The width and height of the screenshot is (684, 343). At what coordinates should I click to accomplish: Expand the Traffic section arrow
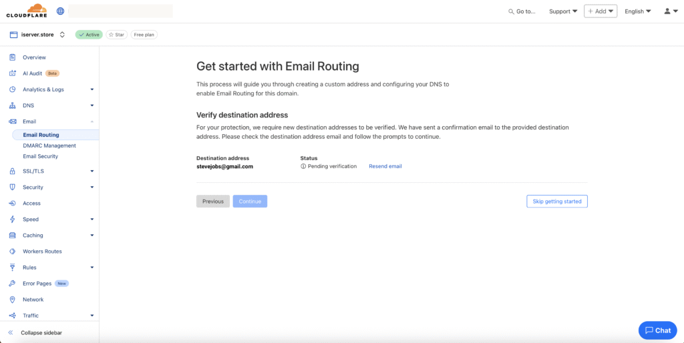pos(92,316)
